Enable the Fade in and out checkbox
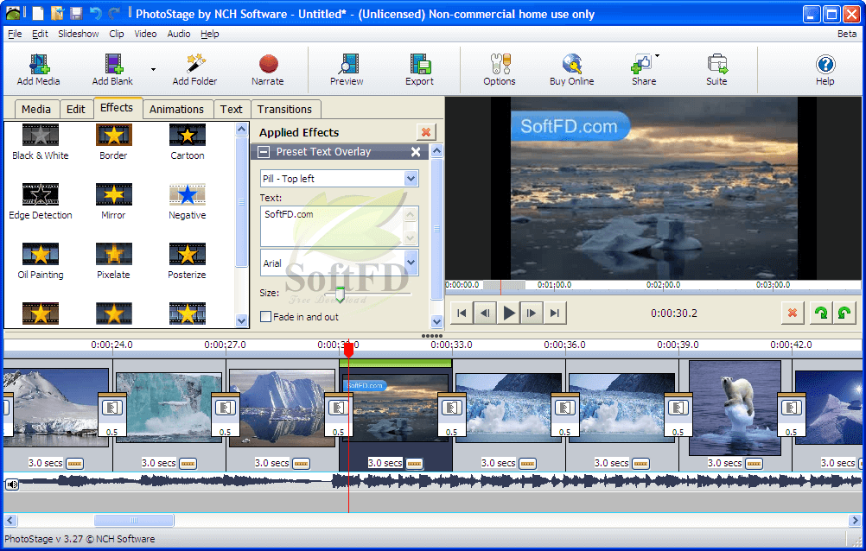This screenshot has width=866, height=551. coord(265,317)
